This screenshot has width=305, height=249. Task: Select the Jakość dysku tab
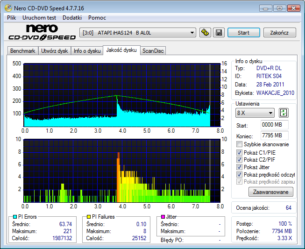coord(121,50)
